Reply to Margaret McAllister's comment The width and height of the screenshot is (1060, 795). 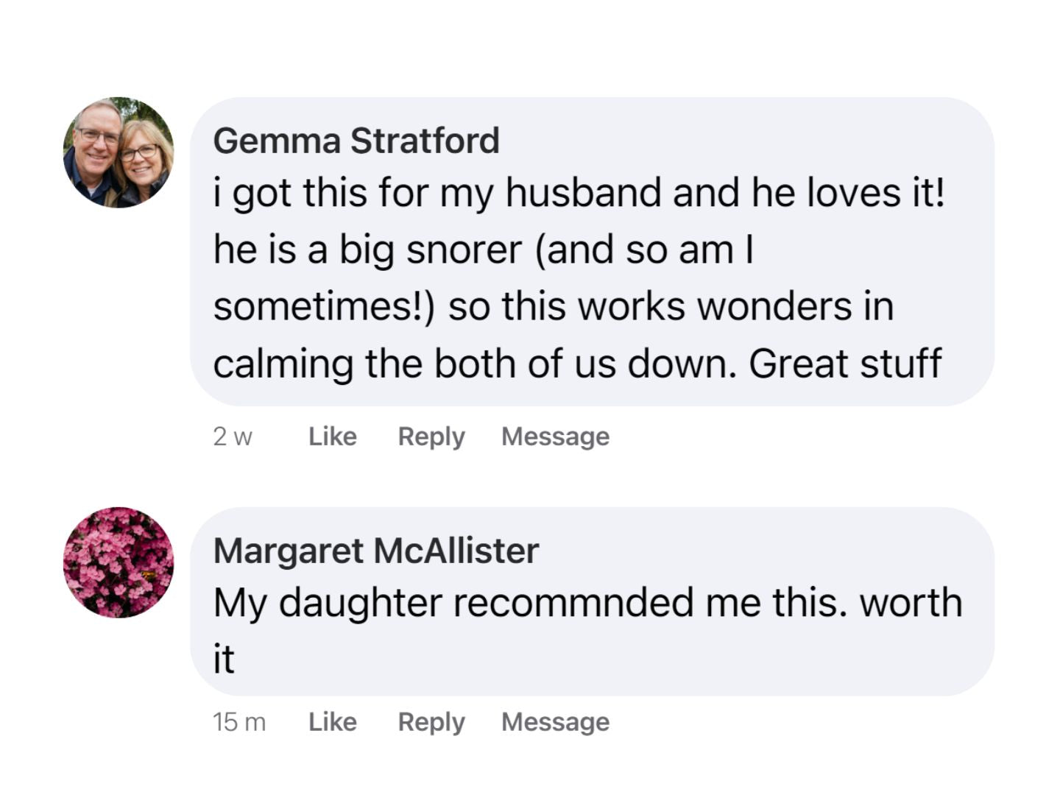tap(431, 722)
